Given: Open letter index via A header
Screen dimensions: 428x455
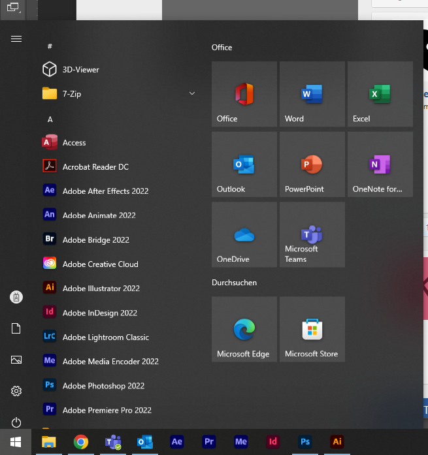Looking at the screenshot, I should click(50, 119).
